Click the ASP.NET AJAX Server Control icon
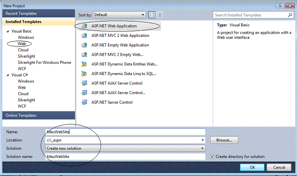The height and width of the screenshot is (176, 297). [x=84, y=83]
